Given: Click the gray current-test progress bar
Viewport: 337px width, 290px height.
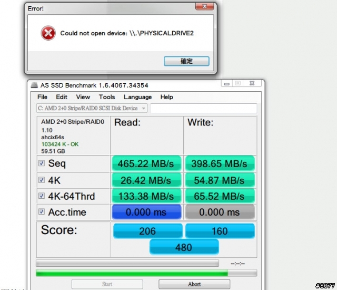Looking at the screenshot, I should (x=127, y=263).
